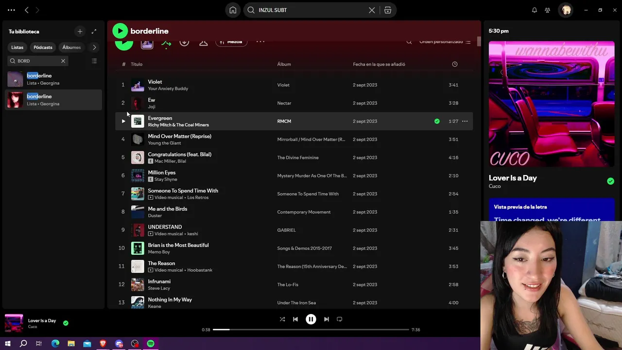Select the track Violet

click(x=155, y=82)
